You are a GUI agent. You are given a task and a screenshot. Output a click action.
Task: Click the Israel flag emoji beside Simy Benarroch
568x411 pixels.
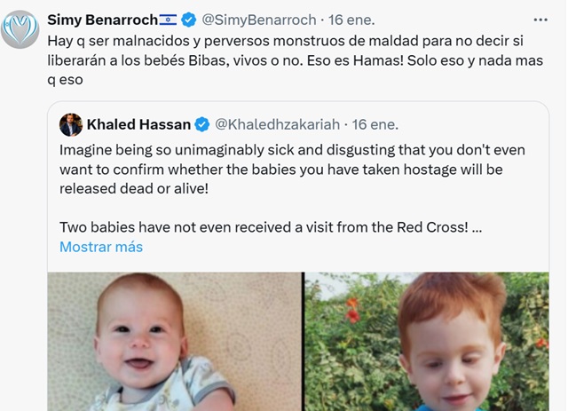click(167, 19)
